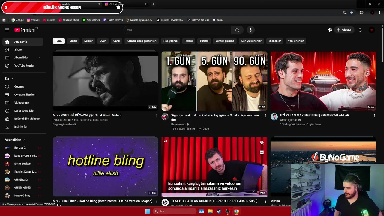Open Videolarınız in the sidebar
This screenshot has width=384, height=216.
tap(23, 103)
